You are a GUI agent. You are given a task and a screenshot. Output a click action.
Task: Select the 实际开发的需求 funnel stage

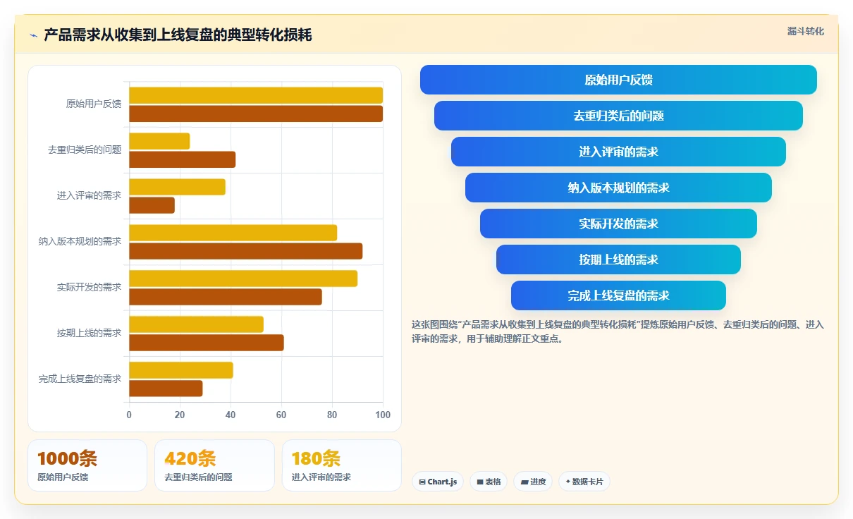point(618,224)
